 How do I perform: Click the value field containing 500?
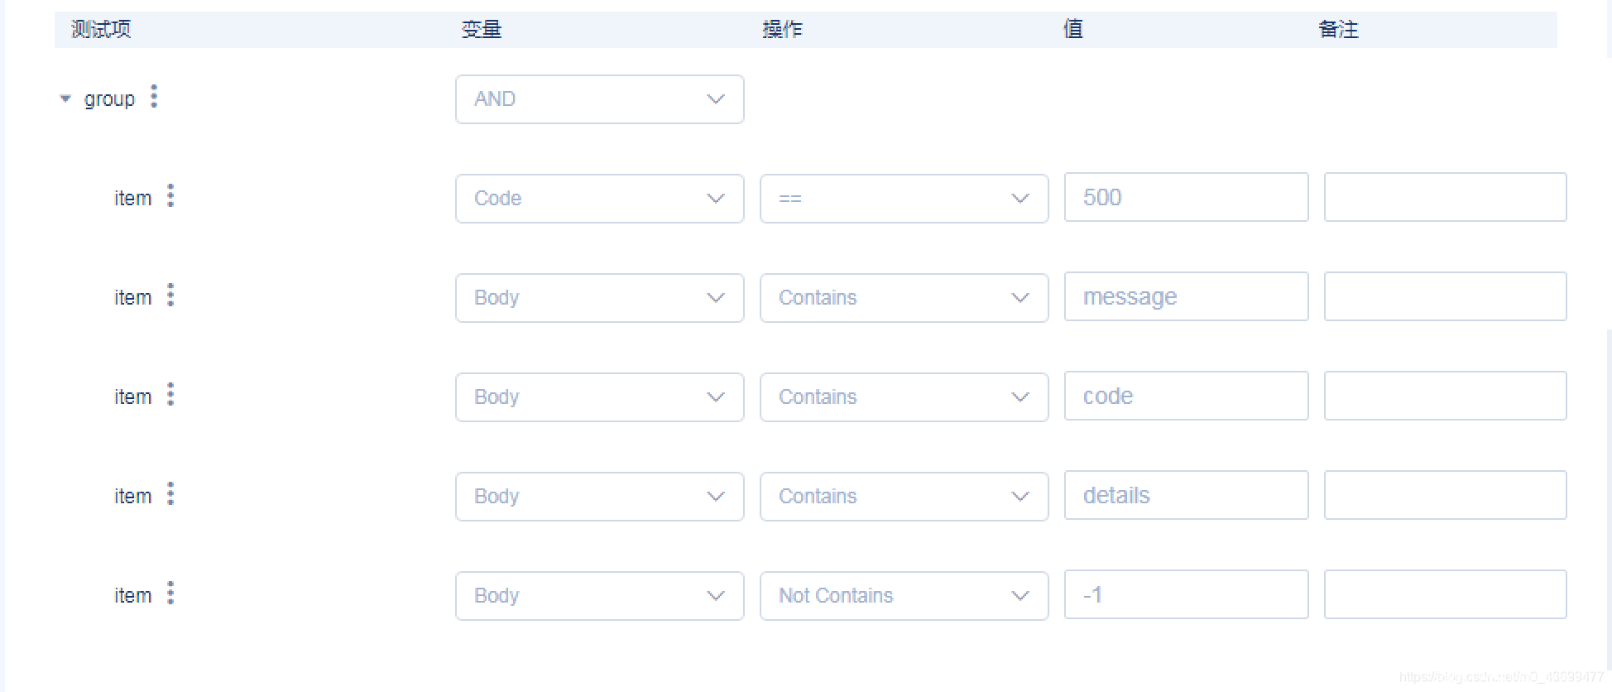1186,197
